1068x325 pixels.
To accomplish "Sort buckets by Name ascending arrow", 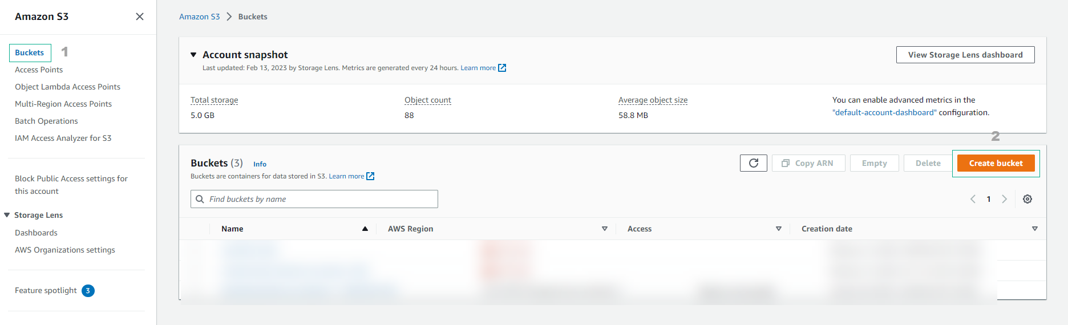I will [x=365, y=229].
